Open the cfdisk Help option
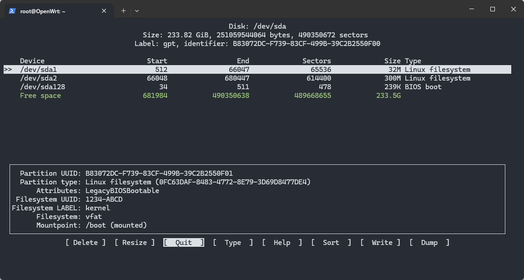 tap(282, 243)
